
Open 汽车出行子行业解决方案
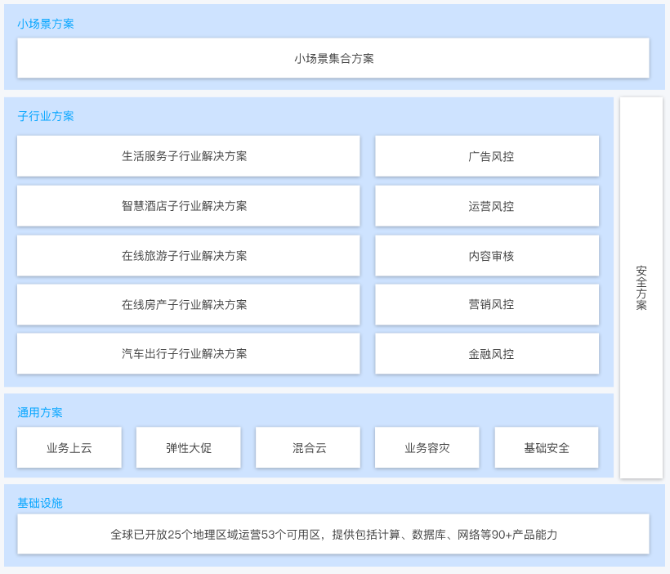[188, 353]
